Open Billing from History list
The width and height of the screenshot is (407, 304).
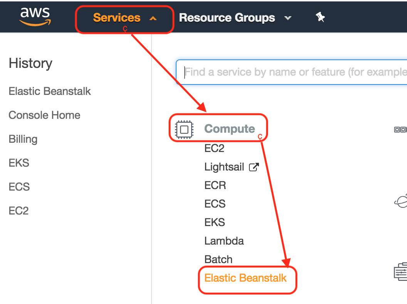[x=23, y=139]
